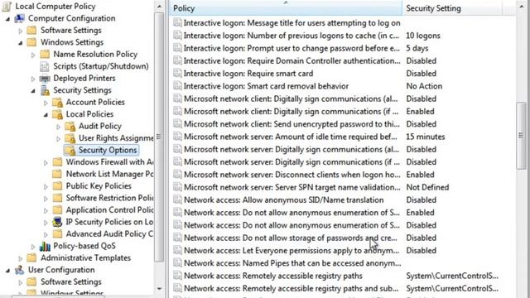Click the Deployed Printers icon

pyautogui.click(x=45, y=79)
